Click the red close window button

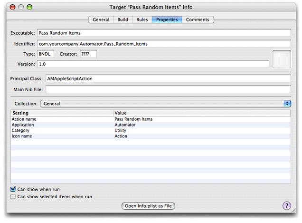coord(13,7)
